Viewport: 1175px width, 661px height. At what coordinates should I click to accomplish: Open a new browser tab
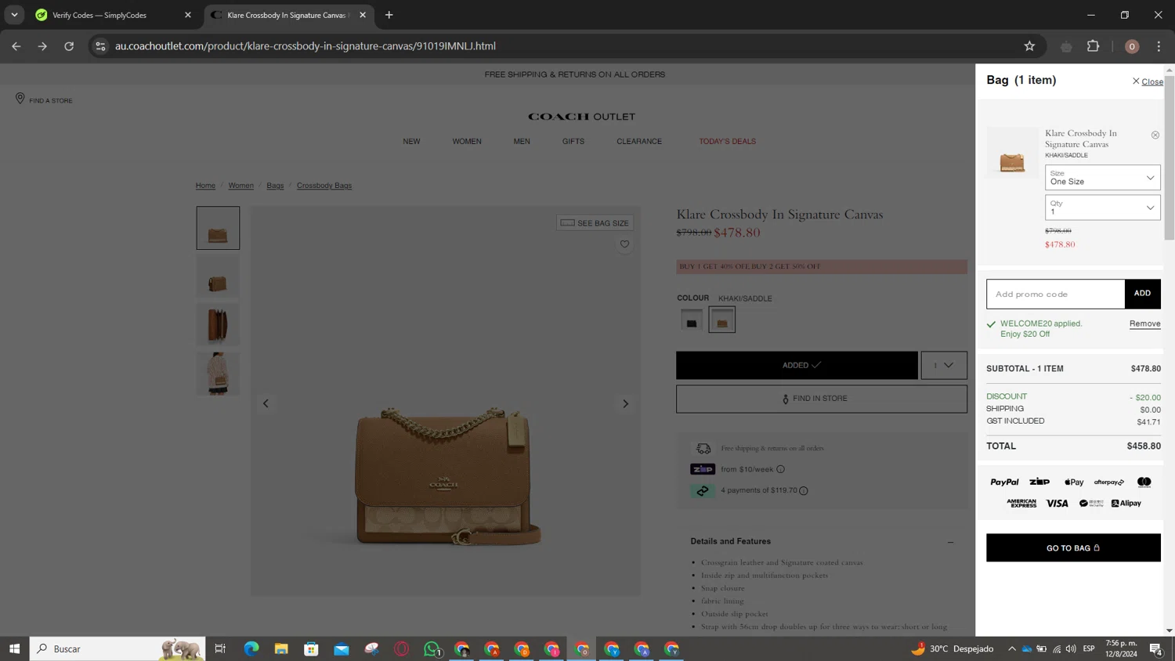(389, 15)
